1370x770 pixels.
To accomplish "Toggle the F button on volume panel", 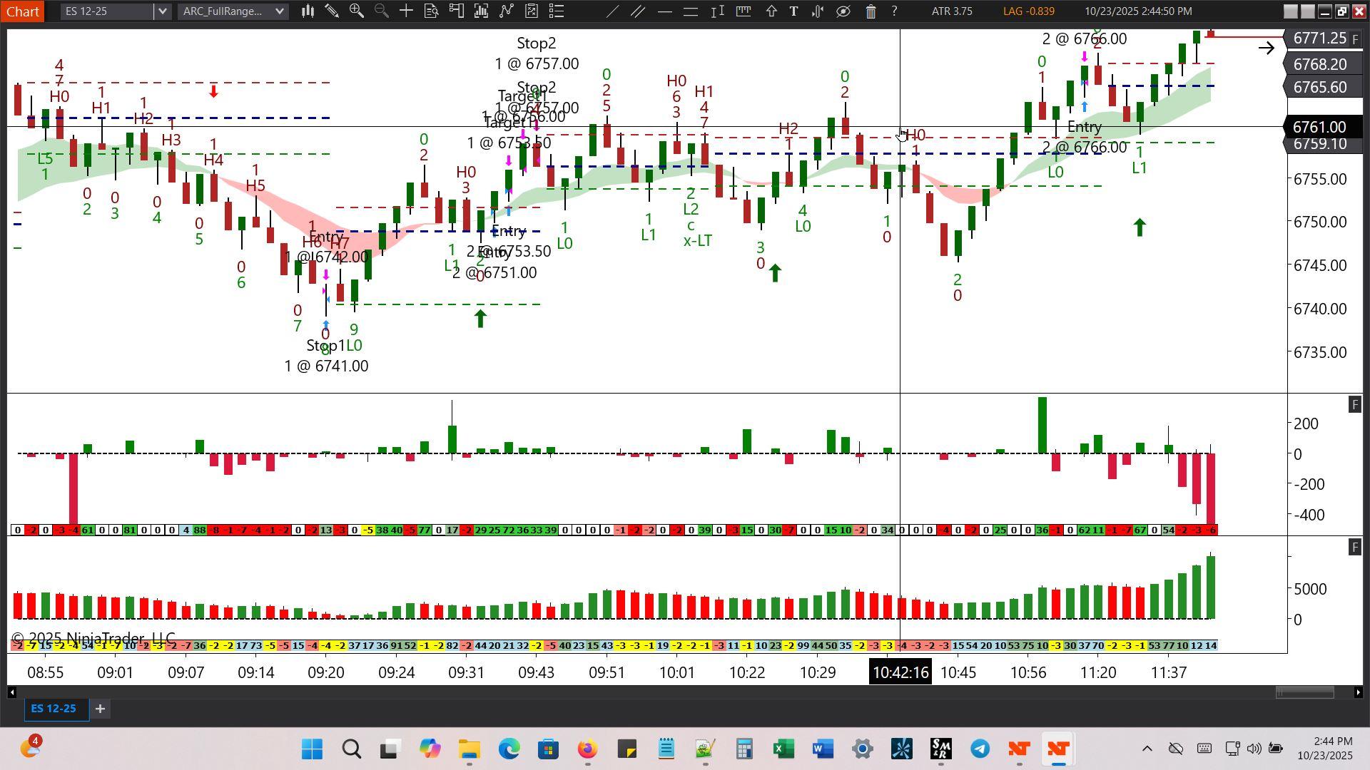I will coord(1354,548).
